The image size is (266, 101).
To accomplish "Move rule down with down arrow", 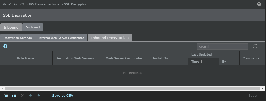I will coord(39,96).
